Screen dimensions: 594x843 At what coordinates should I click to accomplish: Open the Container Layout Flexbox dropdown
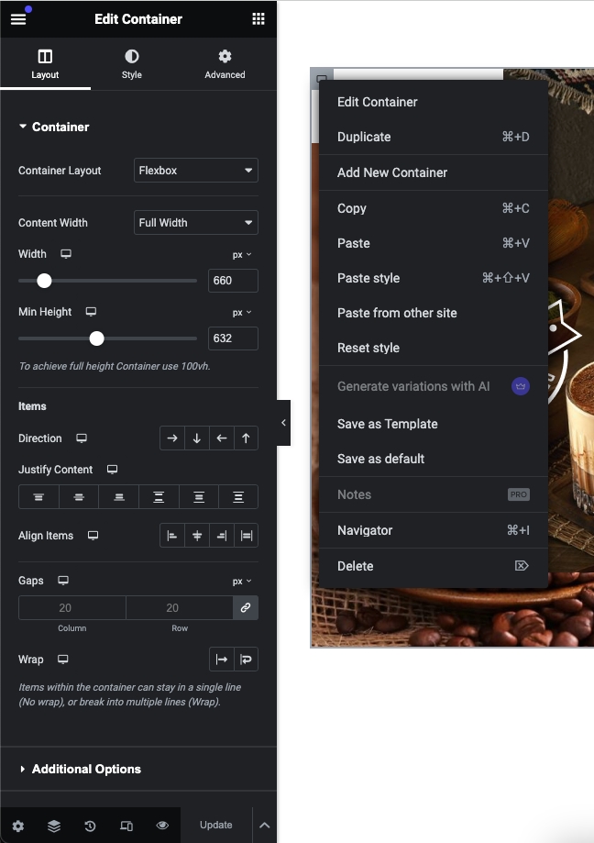[196, 171]
